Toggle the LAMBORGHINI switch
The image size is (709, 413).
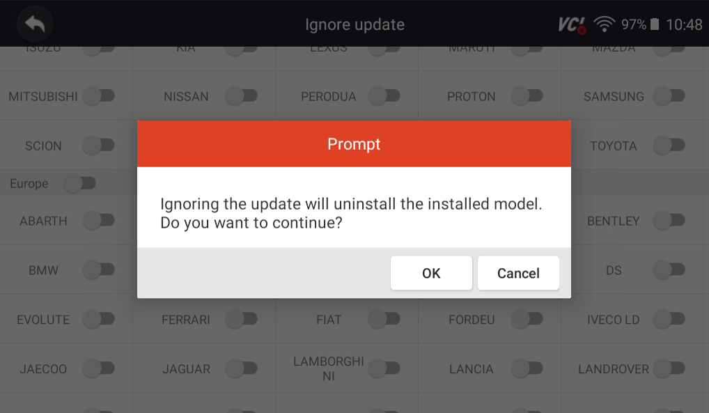click(384, 368)
